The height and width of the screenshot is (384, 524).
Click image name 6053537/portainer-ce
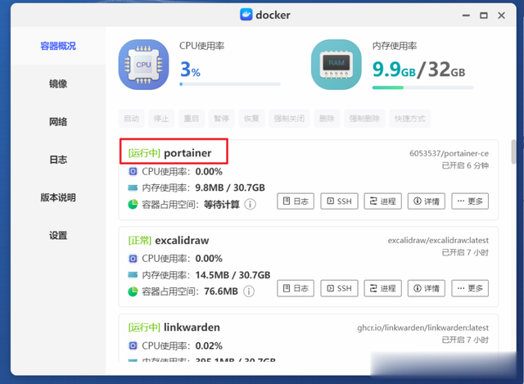coord(449,153)
